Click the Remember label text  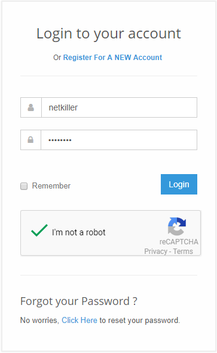(51, 186)
